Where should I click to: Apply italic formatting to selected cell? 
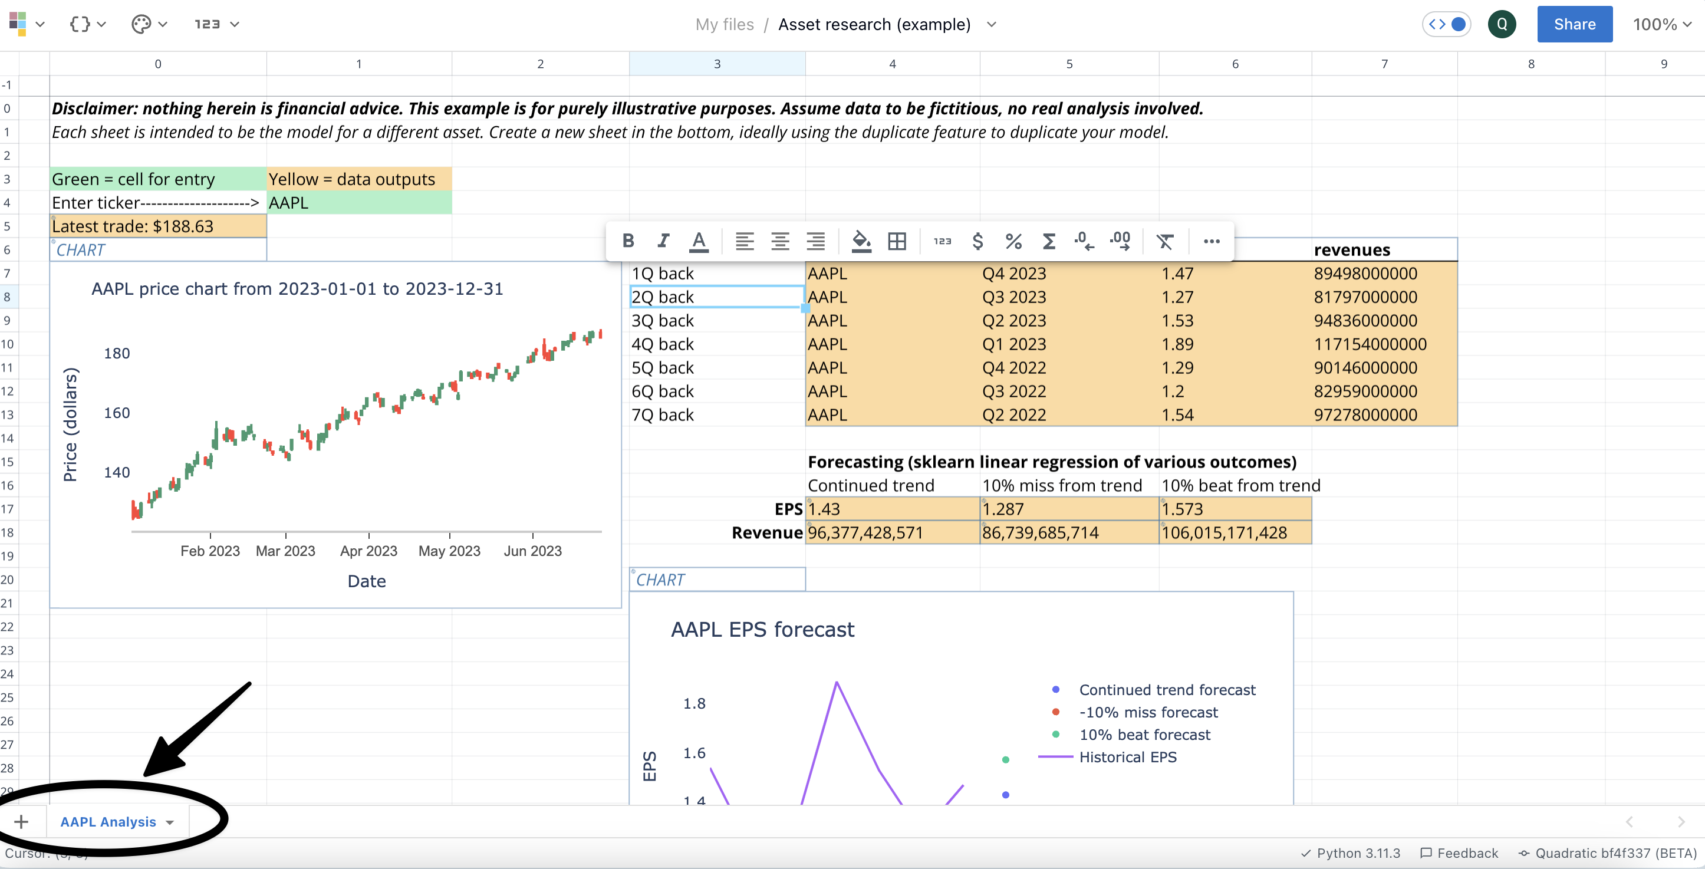tap(663, 241)
